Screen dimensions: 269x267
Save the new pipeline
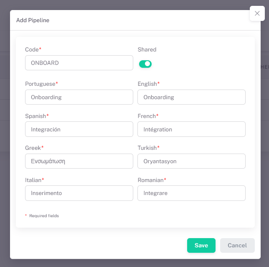(201, 246)
